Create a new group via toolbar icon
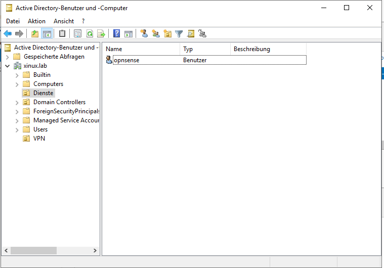Screen dimensions: 384x268 pyautogui.click(x=156, y=34)
